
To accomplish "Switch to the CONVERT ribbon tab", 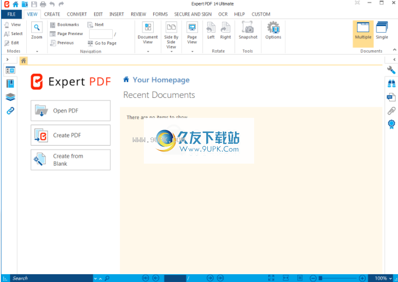I will tap(77, 14).
